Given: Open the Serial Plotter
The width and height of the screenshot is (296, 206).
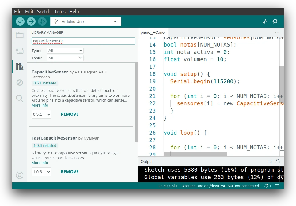Looking at the screenshot, I should point(265,21).
